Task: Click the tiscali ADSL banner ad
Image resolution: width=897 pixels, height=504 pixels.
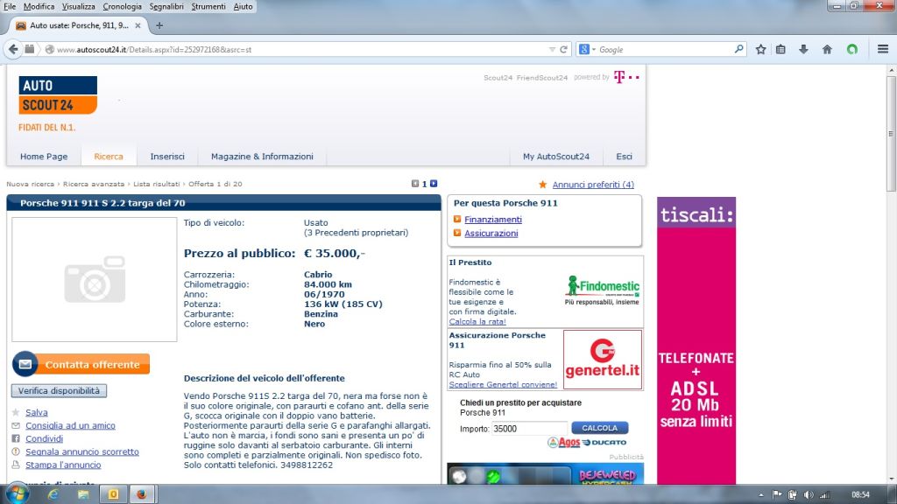Action: tap(696, 340)
